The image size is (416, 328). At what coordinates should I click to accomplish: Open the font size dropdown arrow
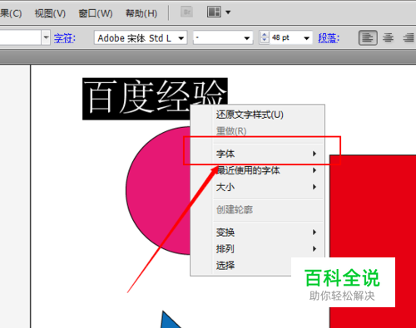coord(307,38)
